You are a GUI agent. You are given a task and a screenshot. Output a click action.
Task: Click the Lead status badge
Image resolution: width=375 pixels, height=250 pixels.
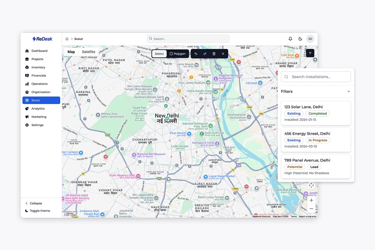click(314, 167)
